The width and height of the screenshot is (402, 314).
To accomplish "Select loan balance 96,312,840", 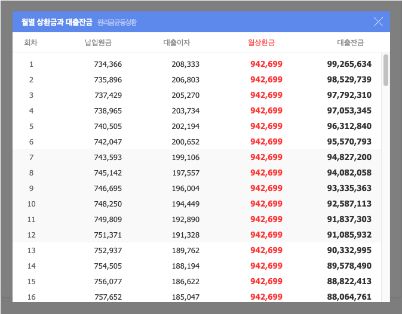I will tap(349, 126).
